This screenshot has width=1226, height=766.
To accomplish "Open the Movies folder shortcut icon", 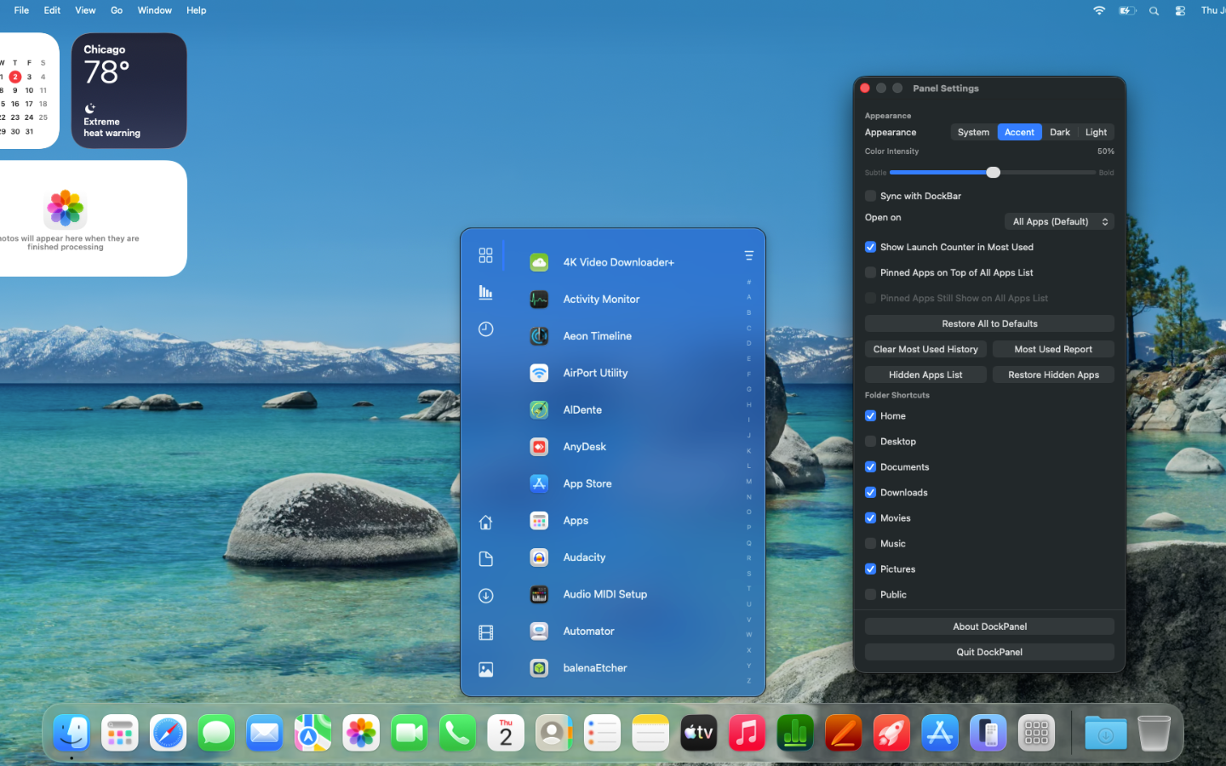I will (x=485, y=632).
